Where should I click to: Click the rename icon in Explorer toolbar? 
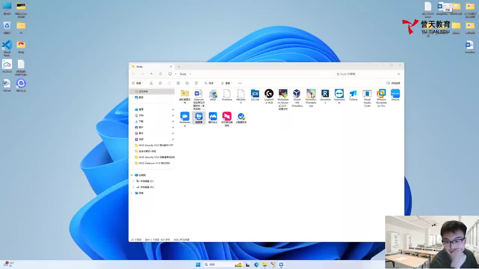coord(178,83)
